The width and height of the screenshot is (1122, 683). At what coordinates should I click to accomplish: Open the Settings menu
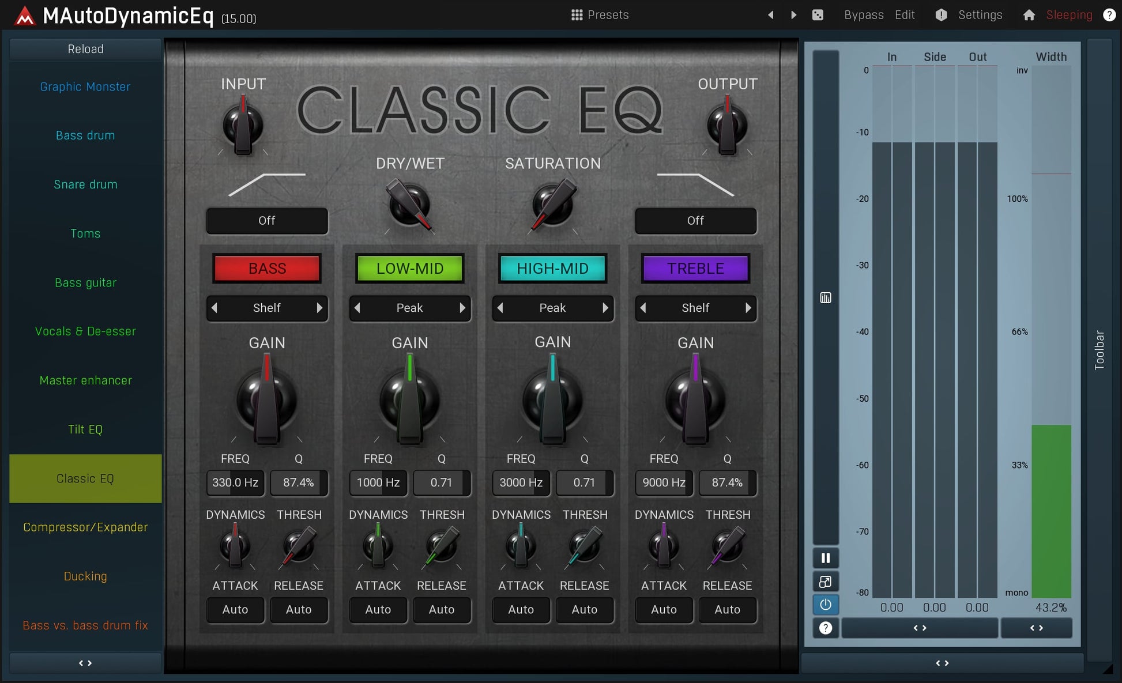click(980, 15)
